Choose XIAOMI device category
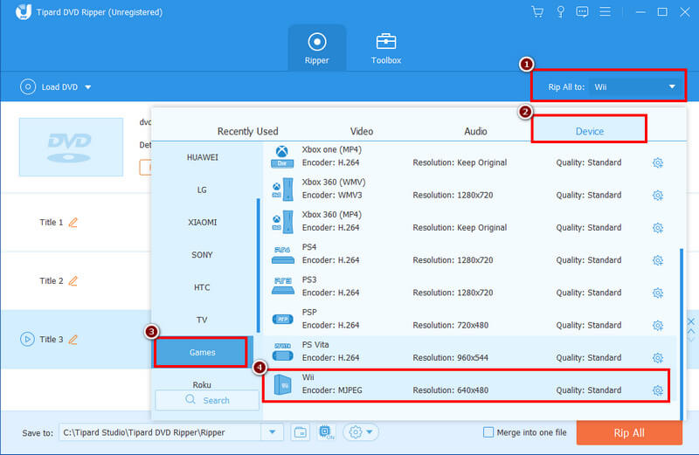The image size is (699, 455). (x=203, y=223)
